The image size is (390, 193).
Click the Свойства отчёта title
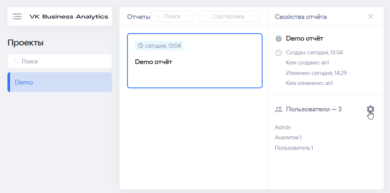[x=301, y=17]
